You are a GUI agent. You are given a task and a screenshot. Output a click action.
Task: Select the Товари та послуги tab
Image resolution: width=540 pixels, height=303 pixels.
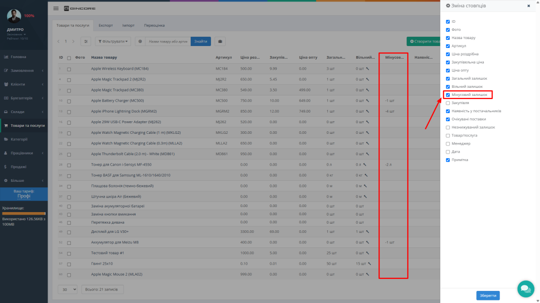73,25
